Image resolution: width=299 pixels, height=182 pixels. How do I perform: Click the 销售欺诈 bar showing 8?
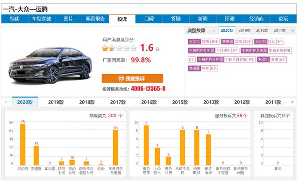197,147
